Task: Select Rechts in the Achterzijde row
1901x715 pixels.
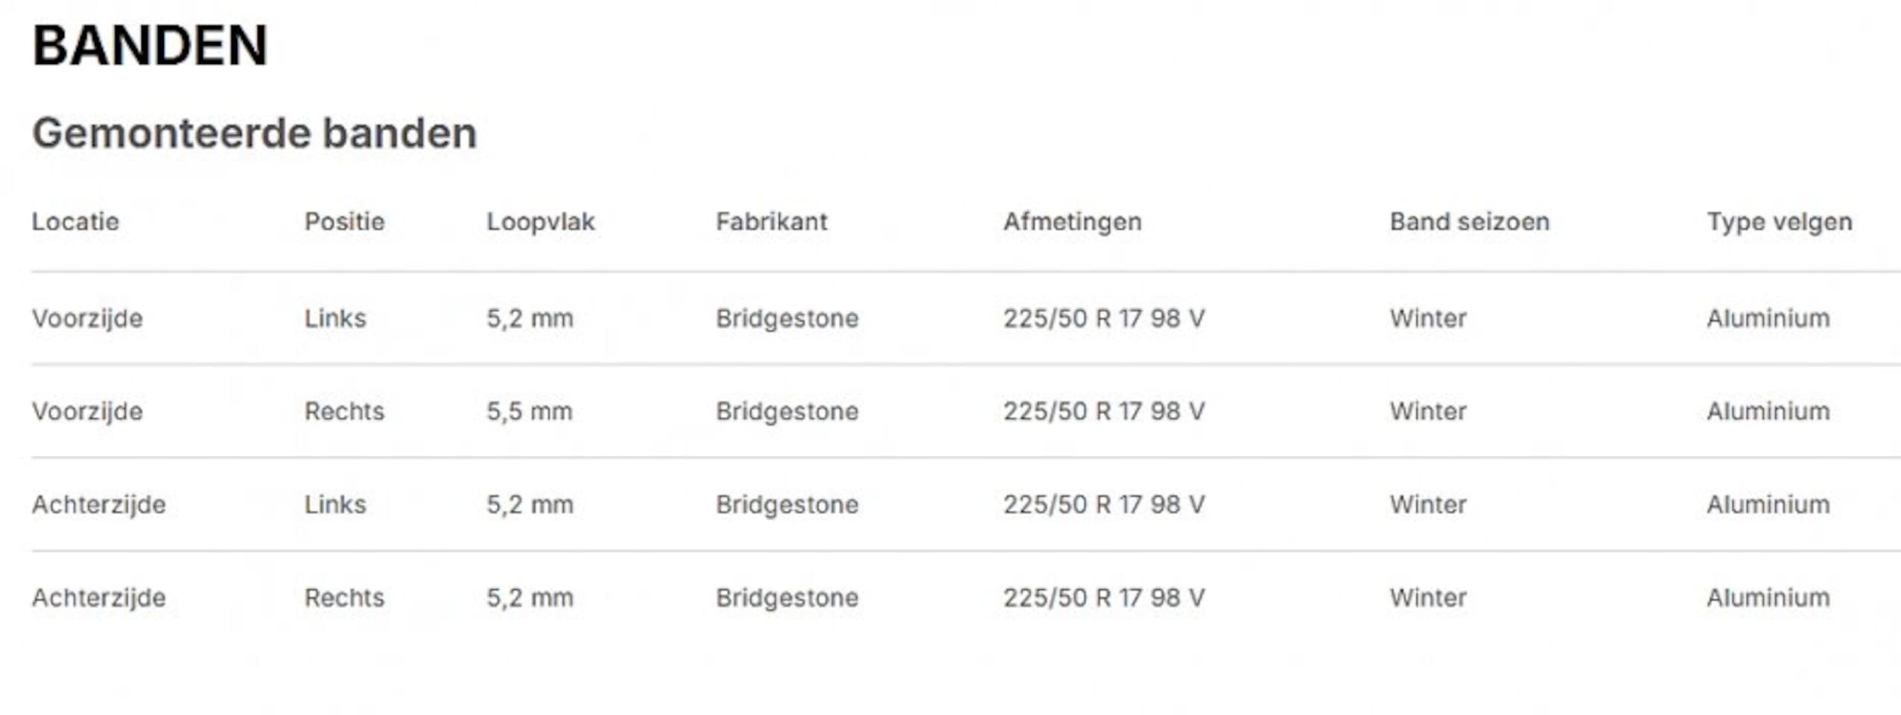Action: (x=344, y=598)
